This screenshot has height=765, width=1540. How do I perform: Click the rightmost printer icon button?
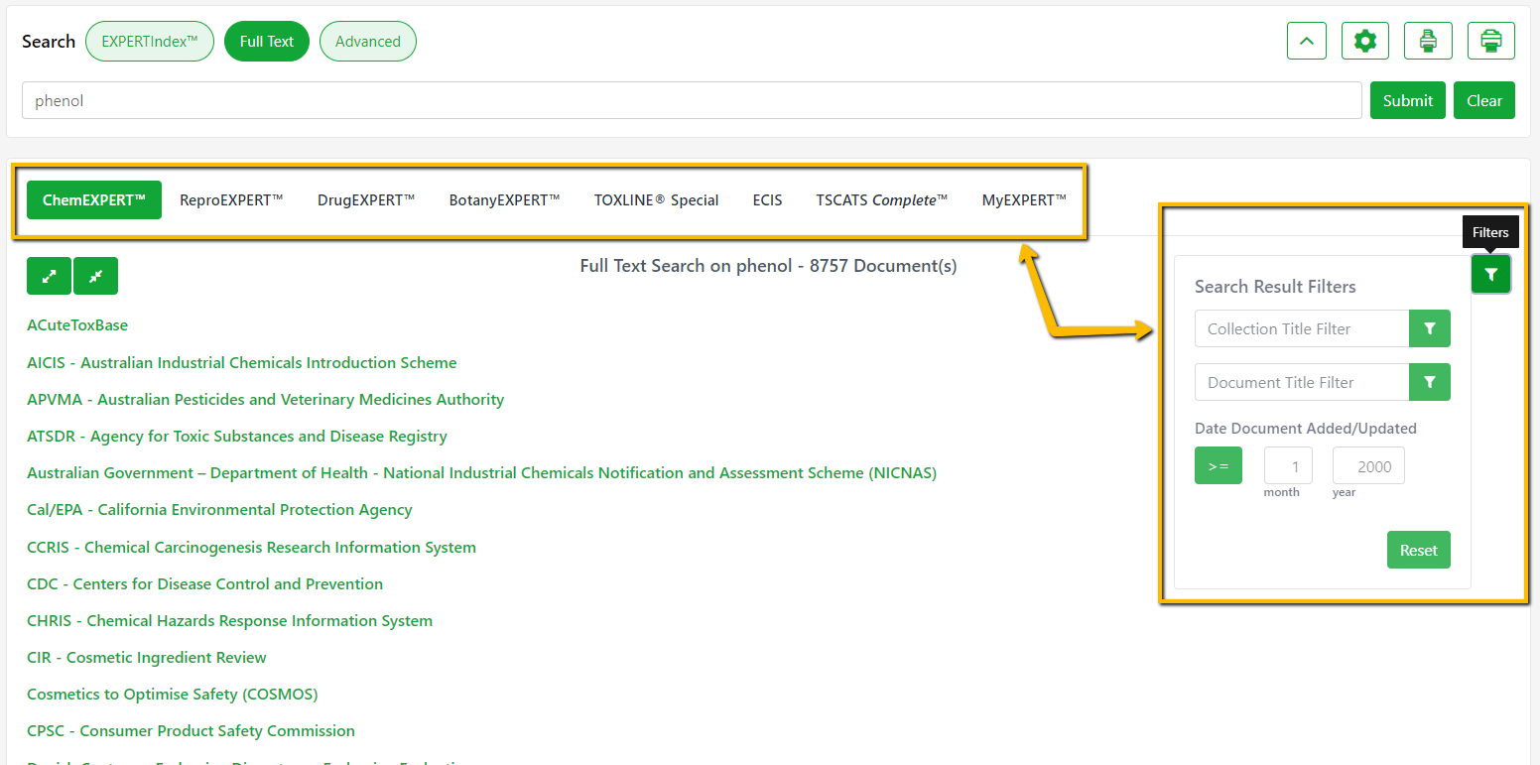1490,41
